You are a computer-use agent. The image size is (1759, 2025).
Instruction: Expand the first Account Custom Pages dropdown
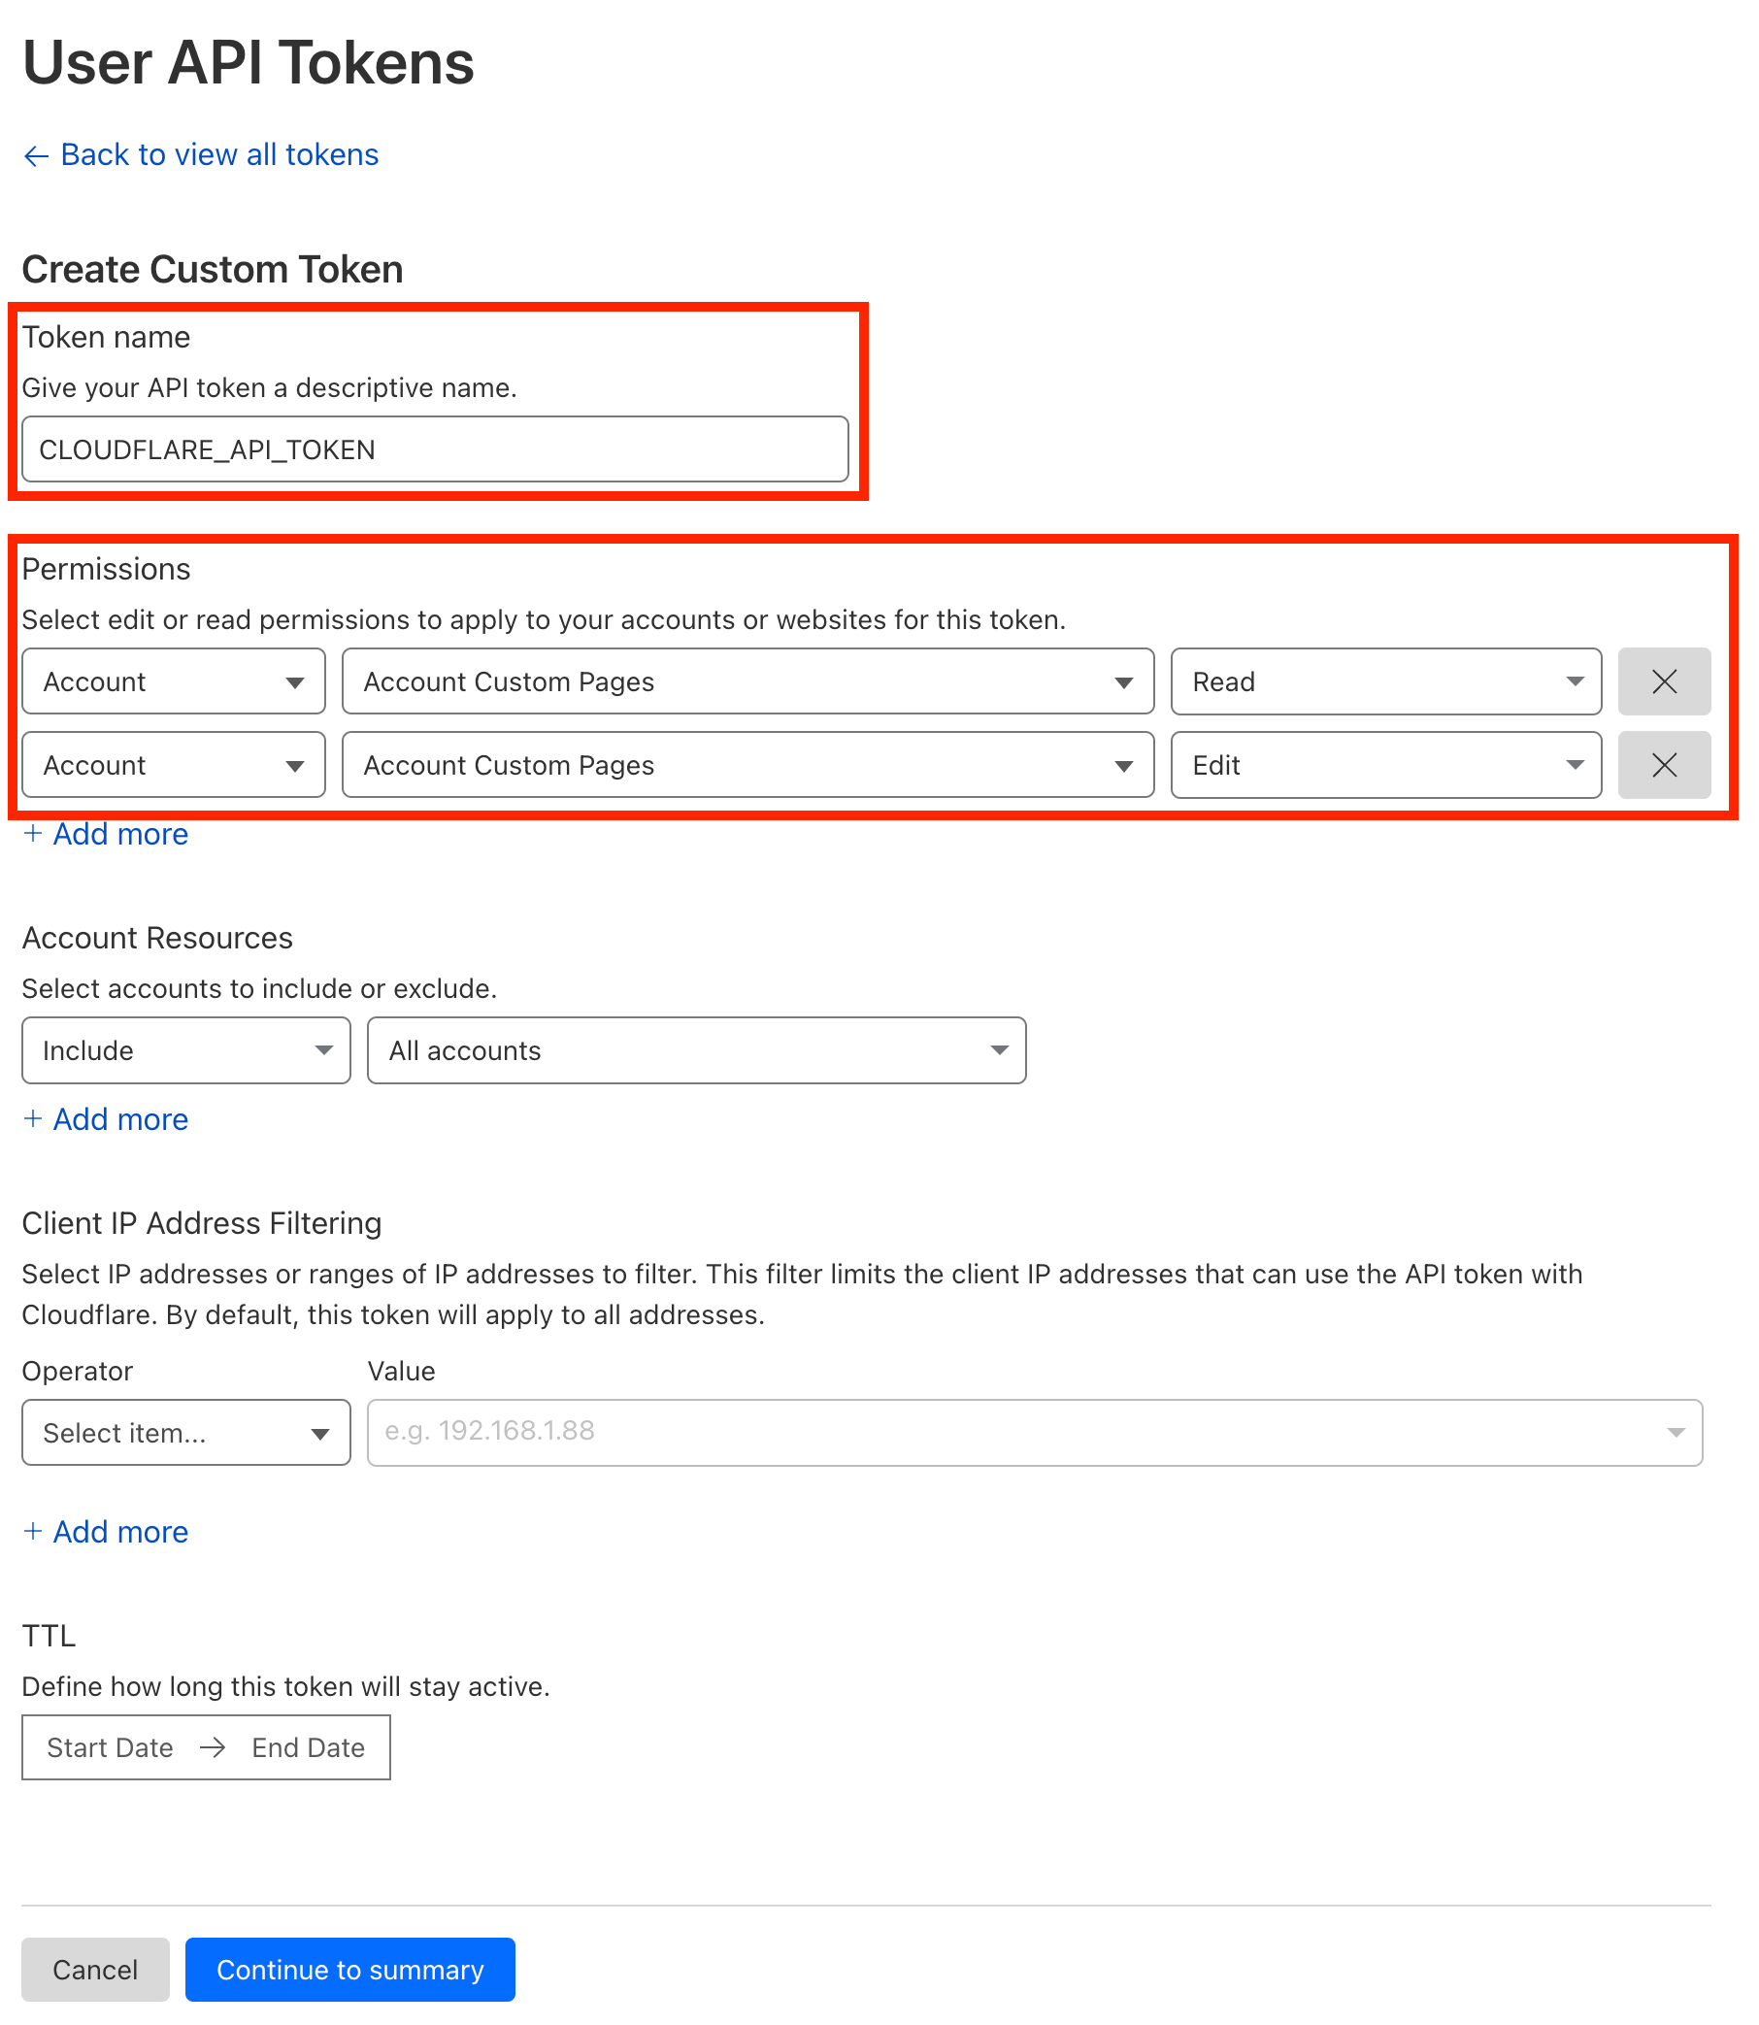[747, 681]
